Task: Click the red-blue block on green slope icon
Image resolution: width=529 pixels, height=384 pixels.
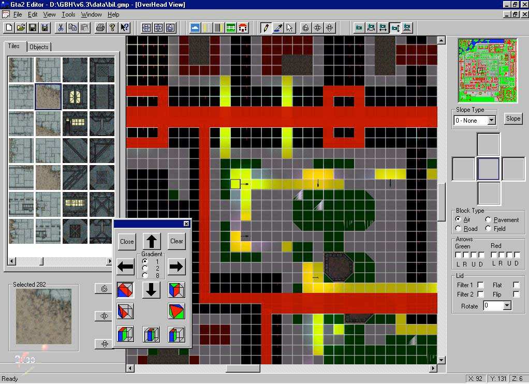Action: 177,290
